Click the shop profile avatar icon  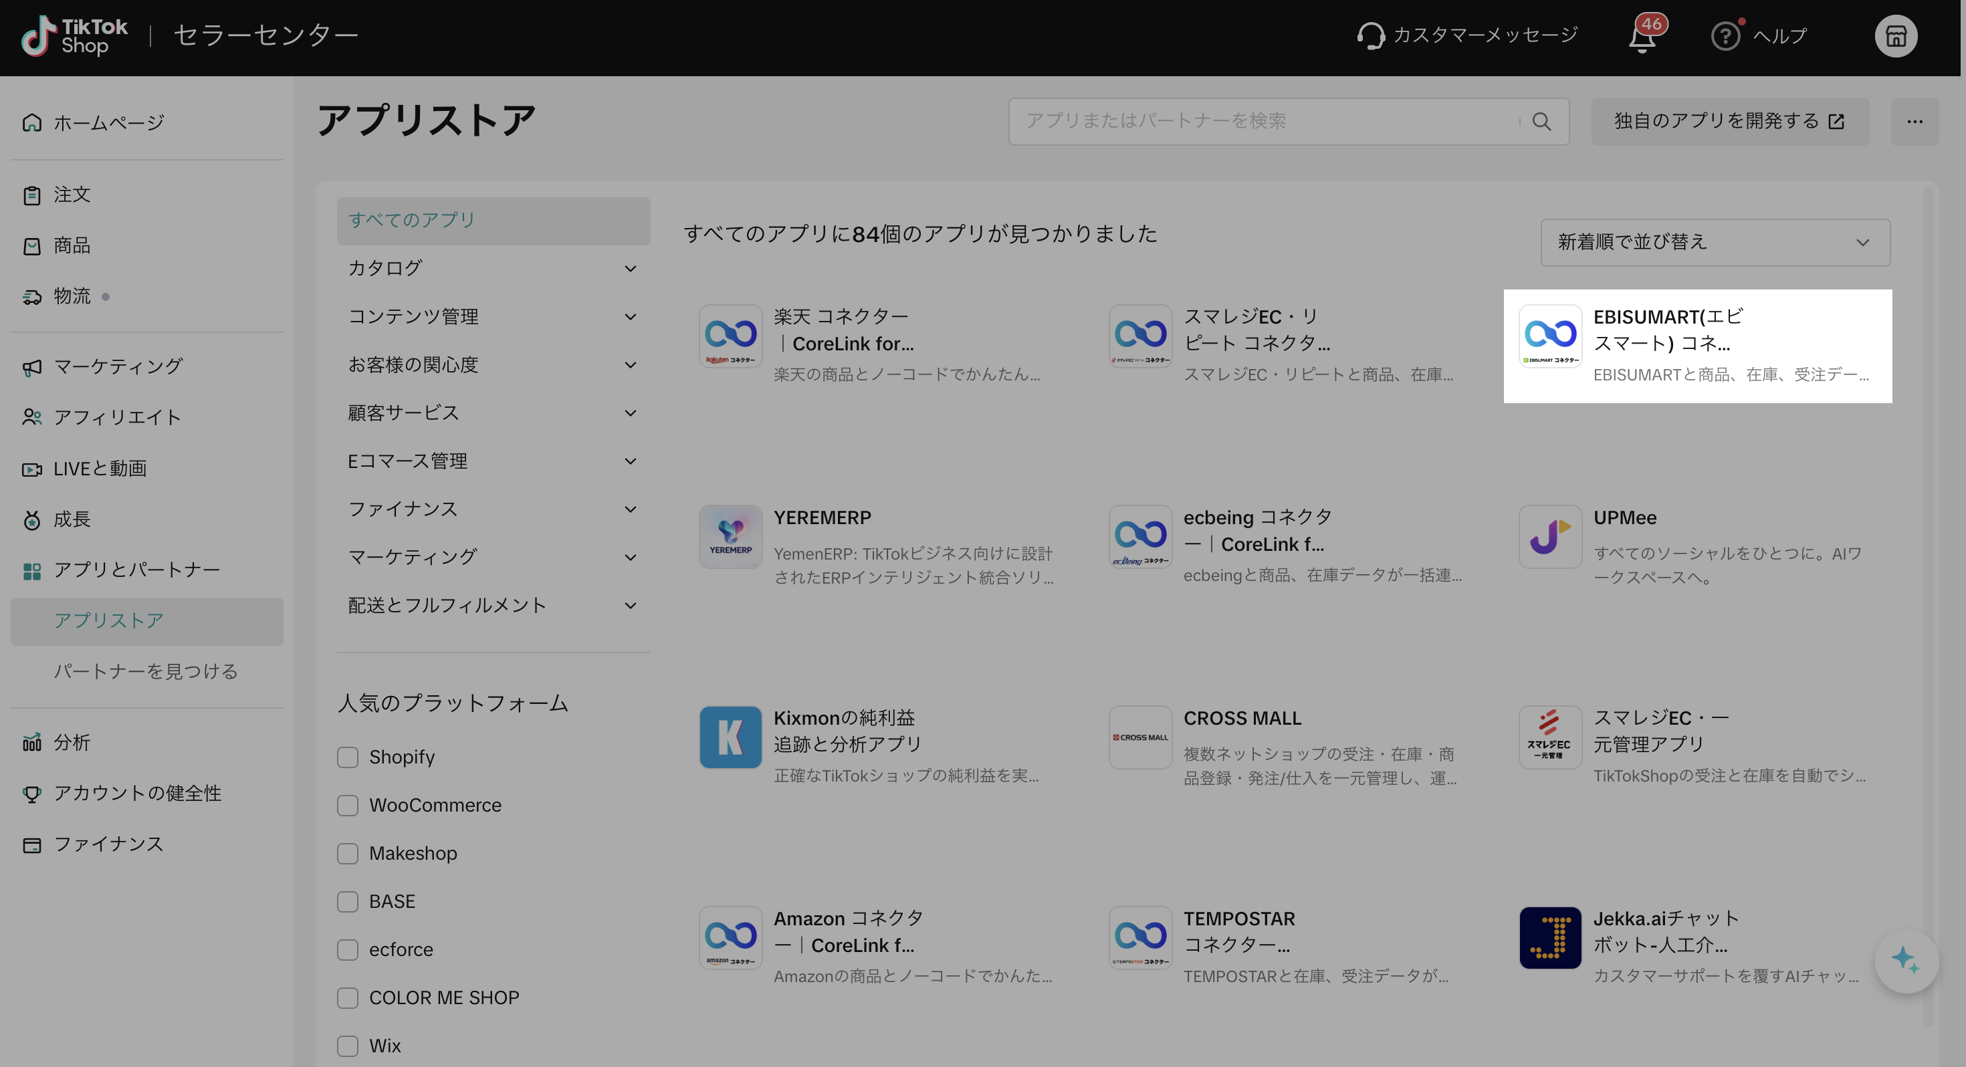click(x=1896, y=36)
